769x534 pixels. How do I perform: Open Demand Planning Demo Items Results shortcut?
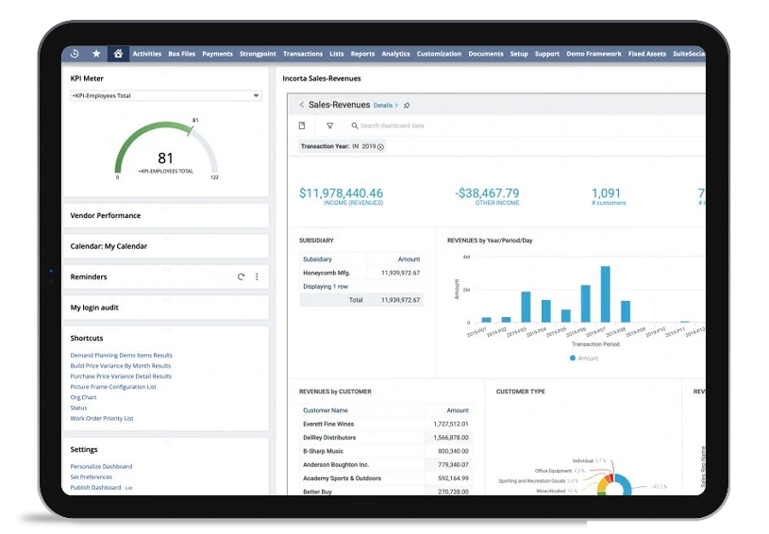[x=121, y=355]
